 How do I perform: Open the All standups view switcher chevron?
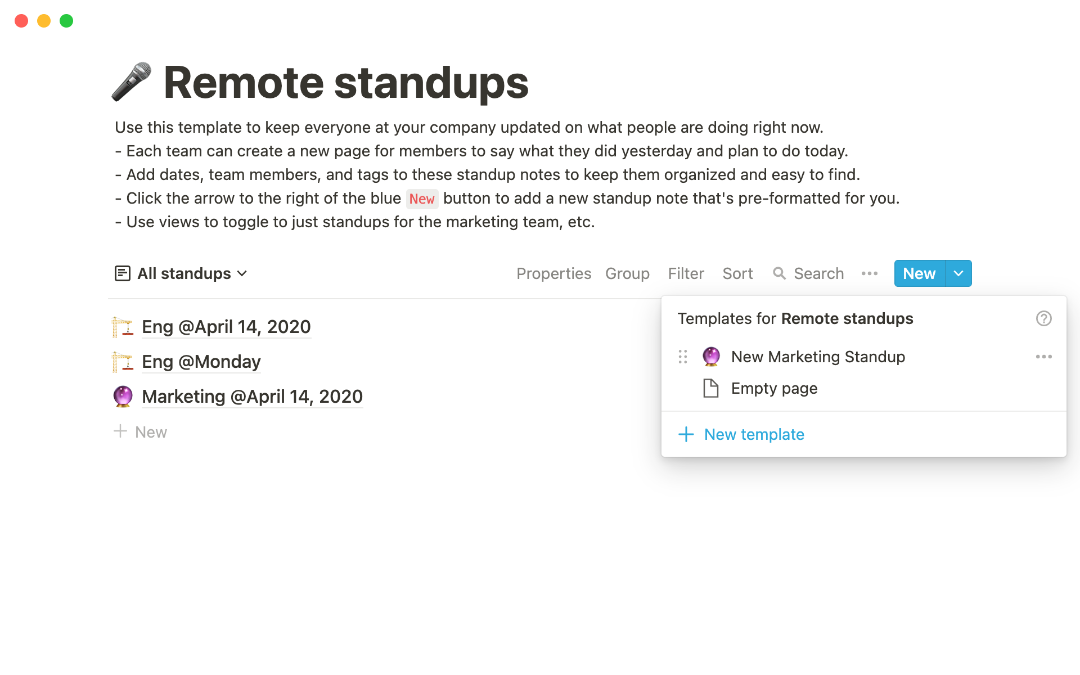pyautogui.click(x=242, y=274)
